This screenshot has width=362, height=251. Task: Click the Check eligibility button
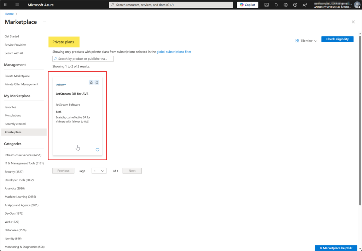coord(337,39)
